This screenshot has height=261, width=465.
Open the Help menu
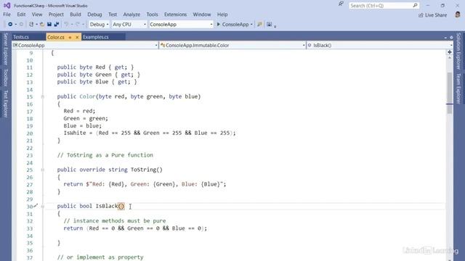[x=222, y=14]
